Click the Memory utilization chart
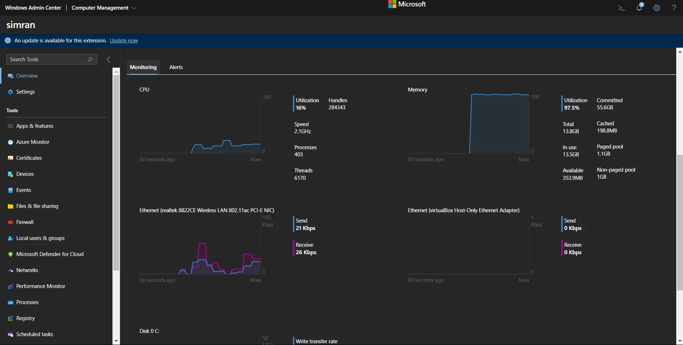Screen dimensions: 683x345 pyautogui.click(x=468, y=124)
